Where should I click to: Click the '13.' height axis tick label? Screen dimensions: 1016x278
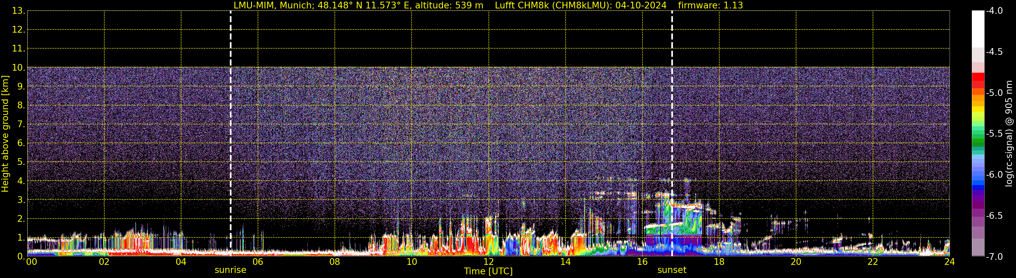point(19,11)
